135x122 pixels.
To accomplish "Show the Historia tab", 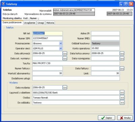I will click(50, 23).
